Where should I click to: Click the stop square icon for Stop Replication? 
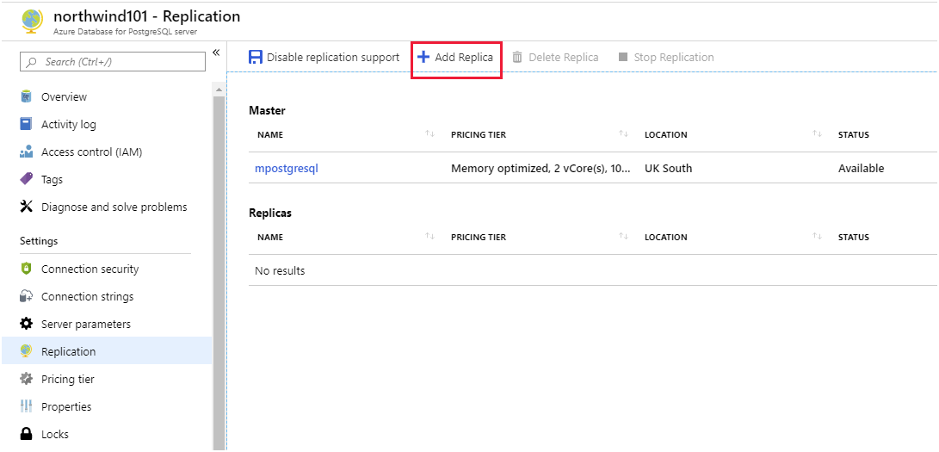[623, 57]
